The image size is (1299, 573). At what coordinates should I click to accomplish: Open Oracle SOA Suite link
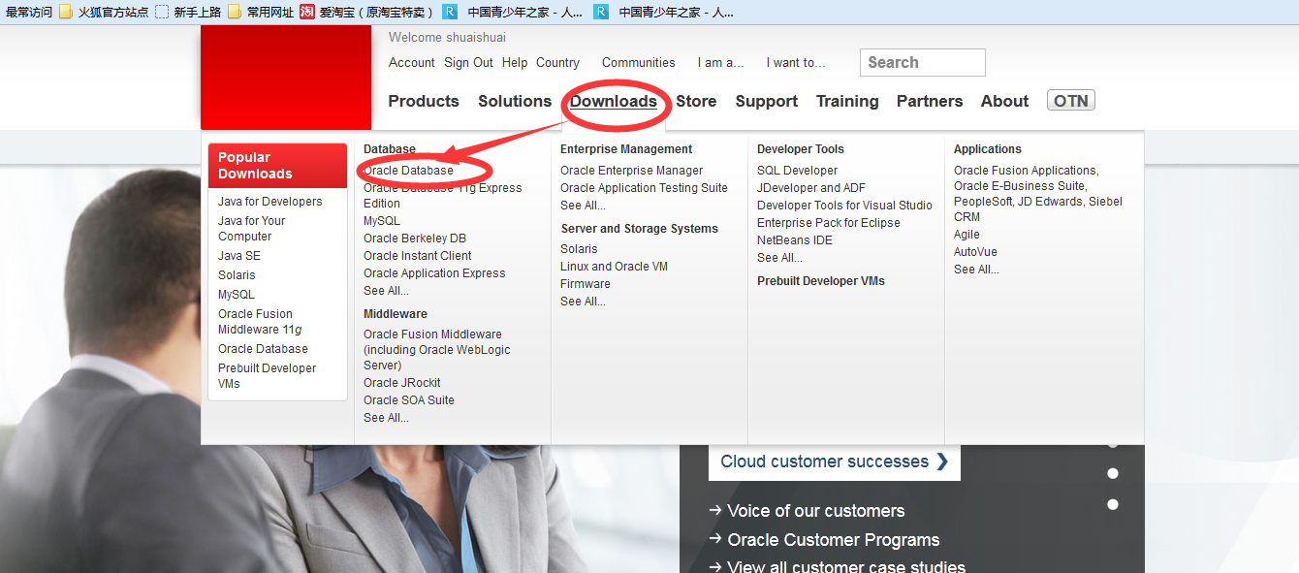(409, 400)
